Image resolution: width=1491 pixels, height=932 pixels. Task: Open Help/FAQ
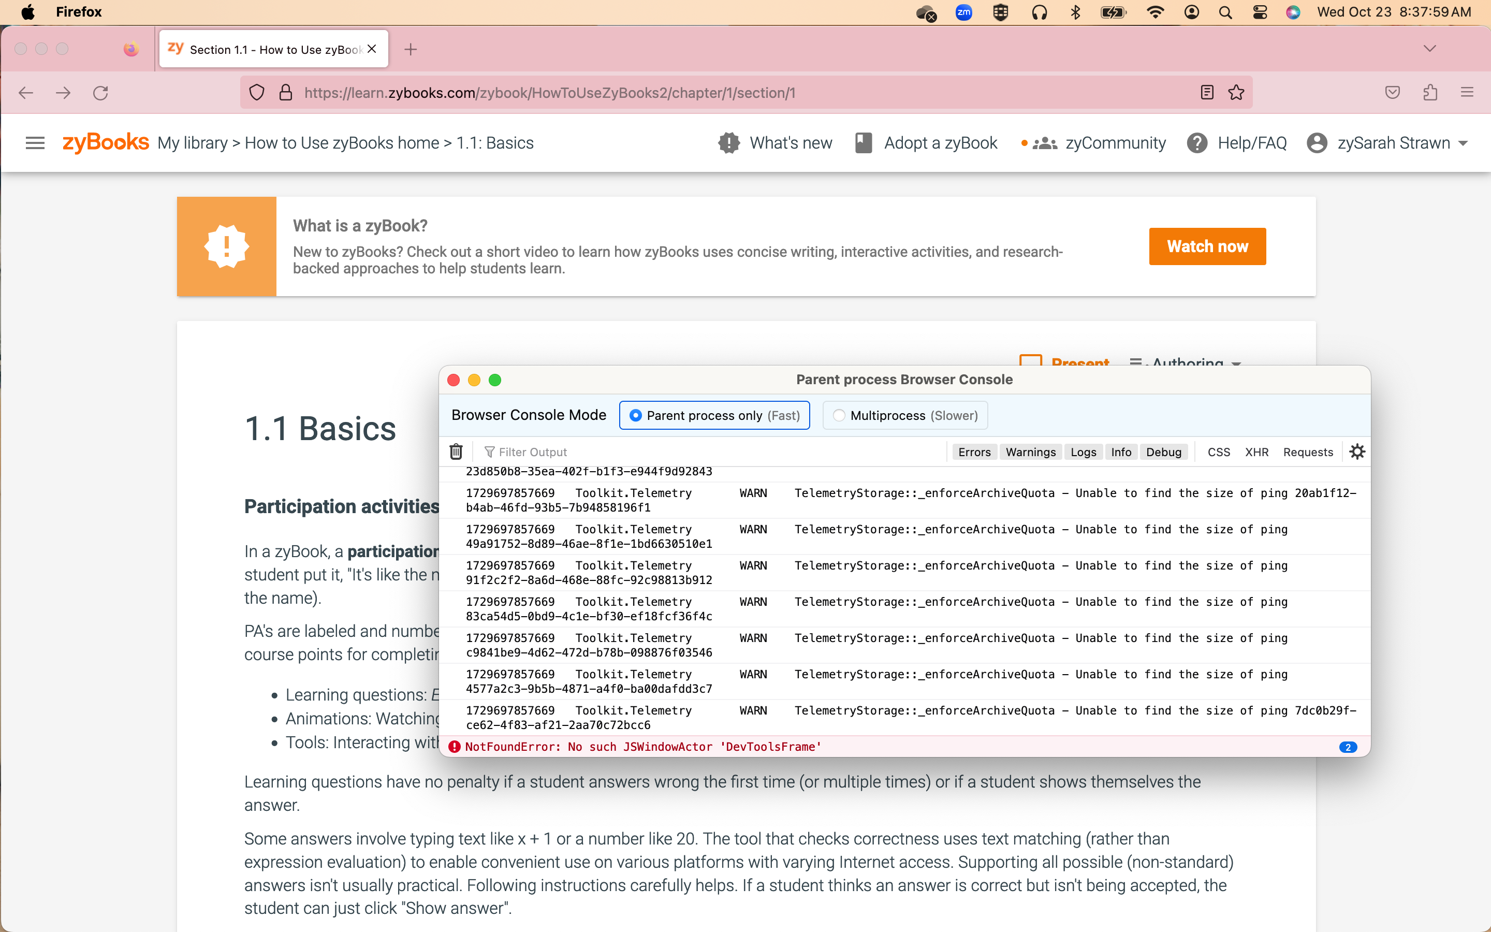(1236, 143)
